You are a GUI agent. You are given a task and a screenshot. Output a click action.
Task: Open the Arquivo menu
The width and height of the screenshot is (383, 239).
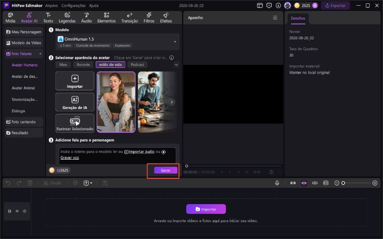[52, 5]
